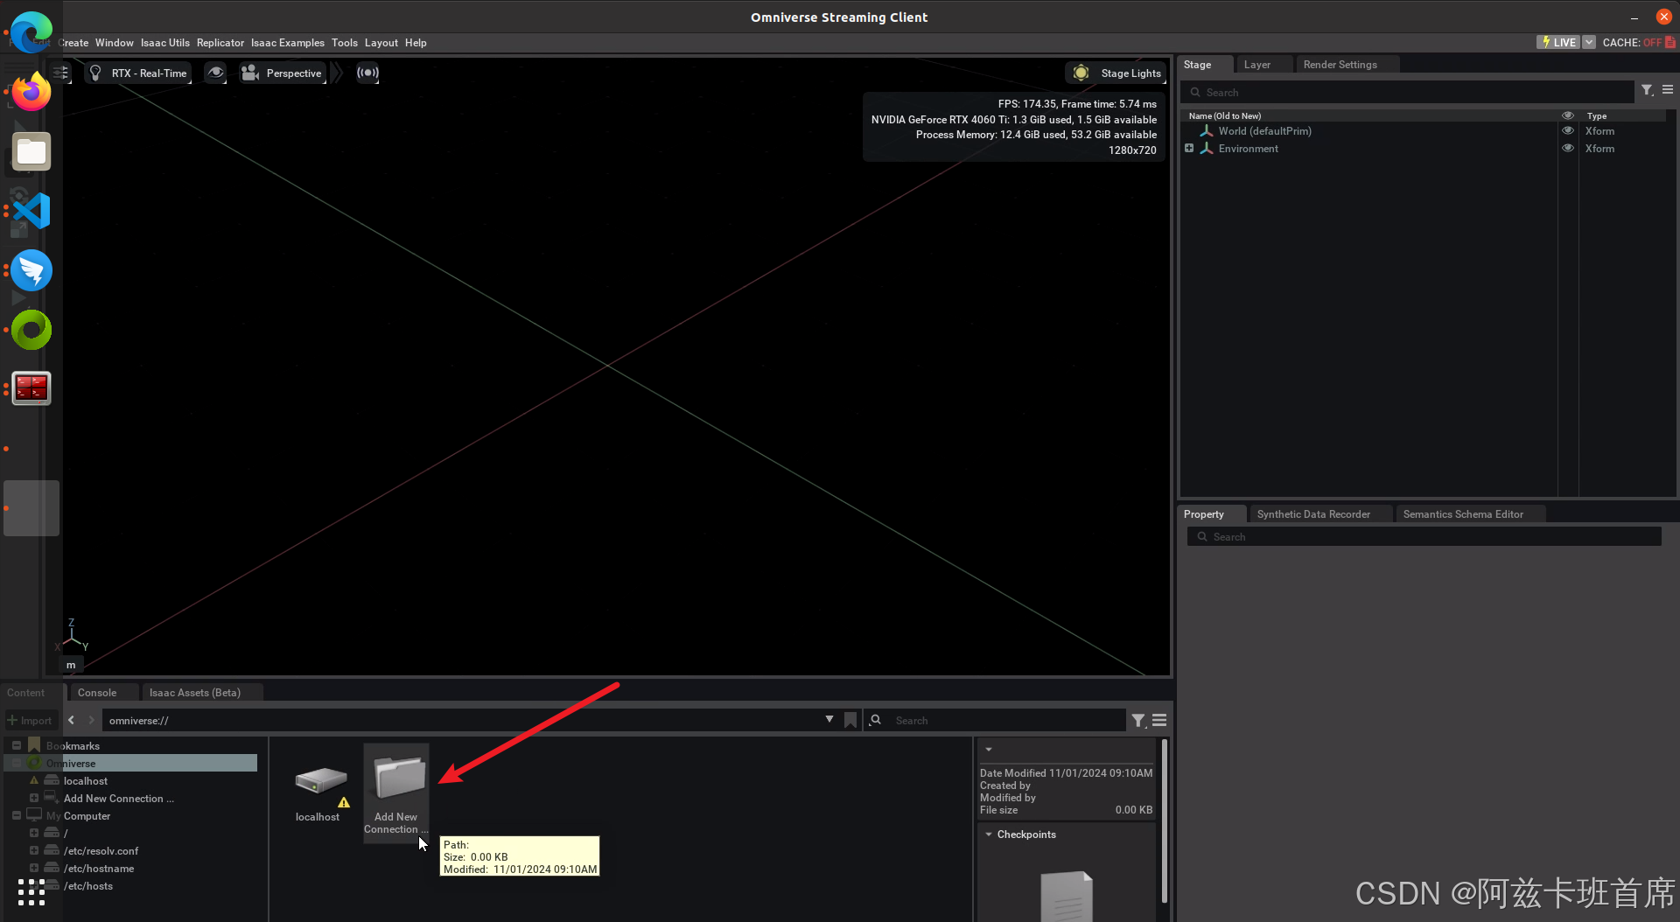Open the Isaac Examples menu
Screen dimensions: 1680x922
tap(287, 42)
